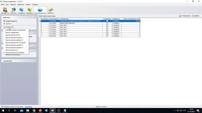Toggle Отправлено checkbox for registry 6
Image resolution: width=202 pixels, height=113 pixels.
[107, 25]
